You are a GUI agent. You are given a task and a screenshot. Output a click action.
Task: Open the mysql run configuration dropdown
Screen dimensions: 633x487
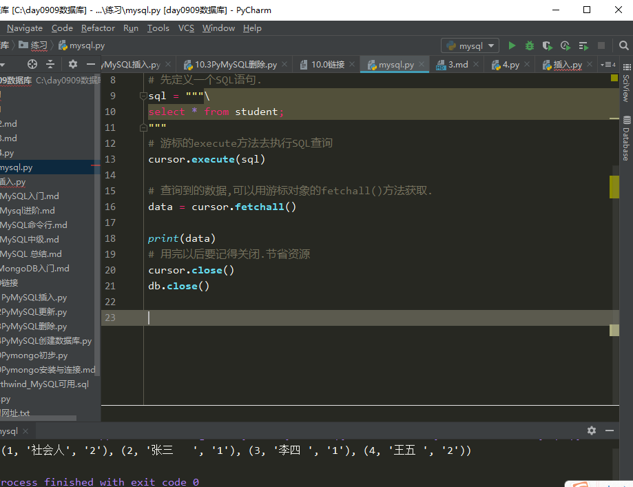[x=470, y=45]
